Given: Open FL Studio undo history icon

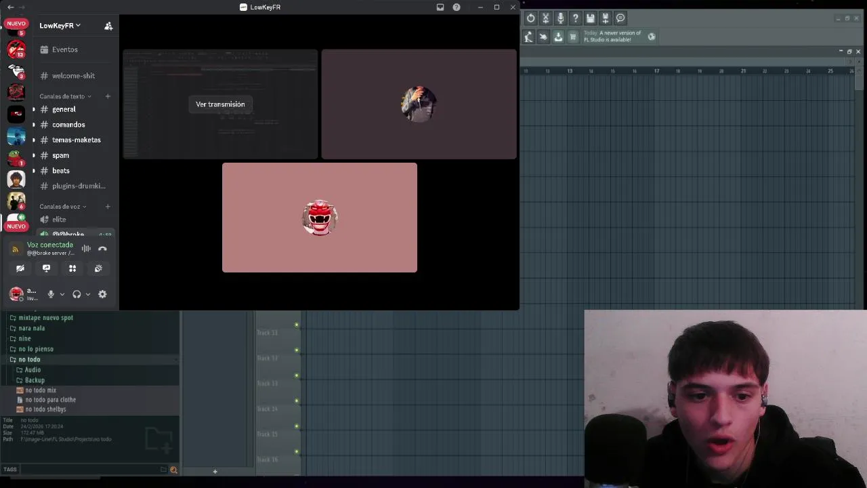Looking at the screenshot, I should coord(531,18).
